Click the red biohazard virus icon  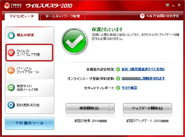[x=11, y=53]
